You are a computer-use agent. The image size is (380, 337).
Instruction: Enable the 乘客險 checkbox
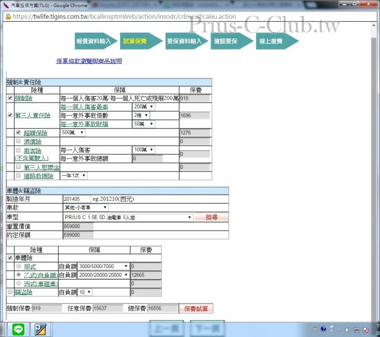pos(18,150)
